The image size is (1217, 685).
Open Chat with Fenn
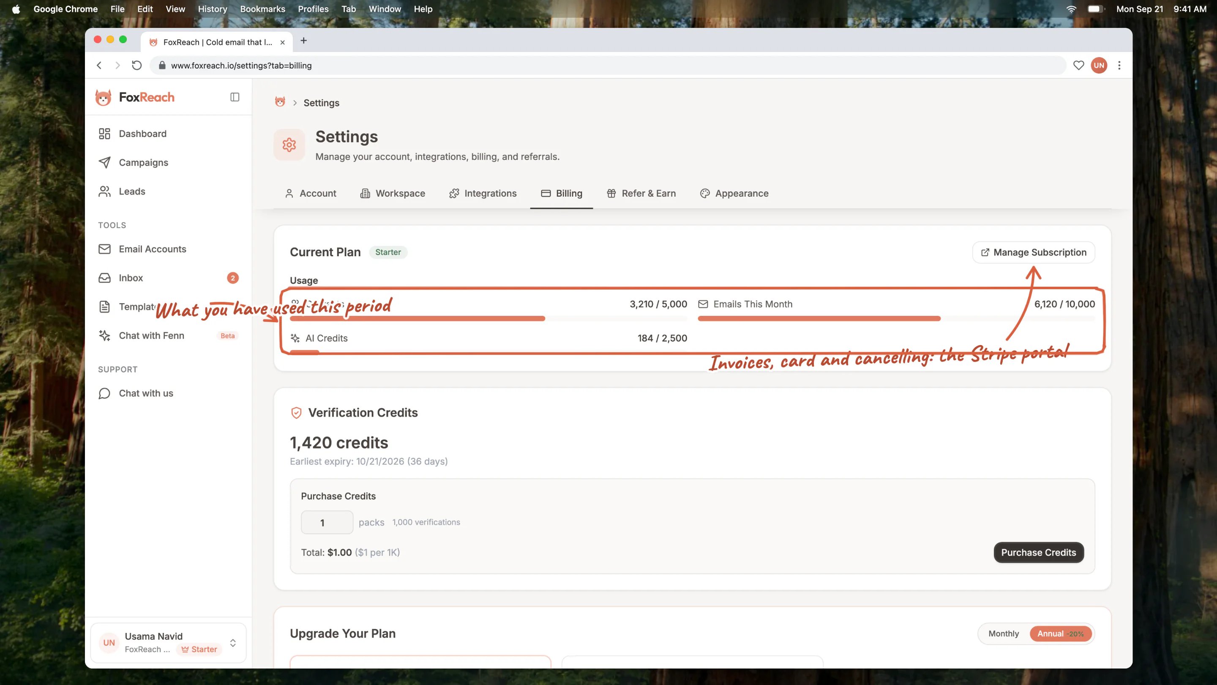pyautogui.click(x=168, y=336)
